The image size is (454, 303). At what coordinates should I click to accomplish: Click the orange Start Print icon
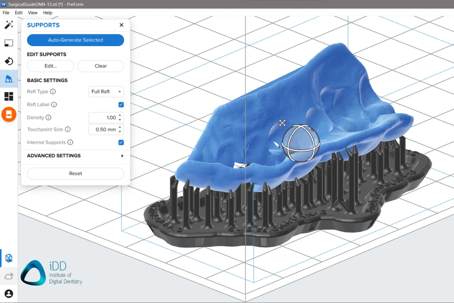[9, 114]
